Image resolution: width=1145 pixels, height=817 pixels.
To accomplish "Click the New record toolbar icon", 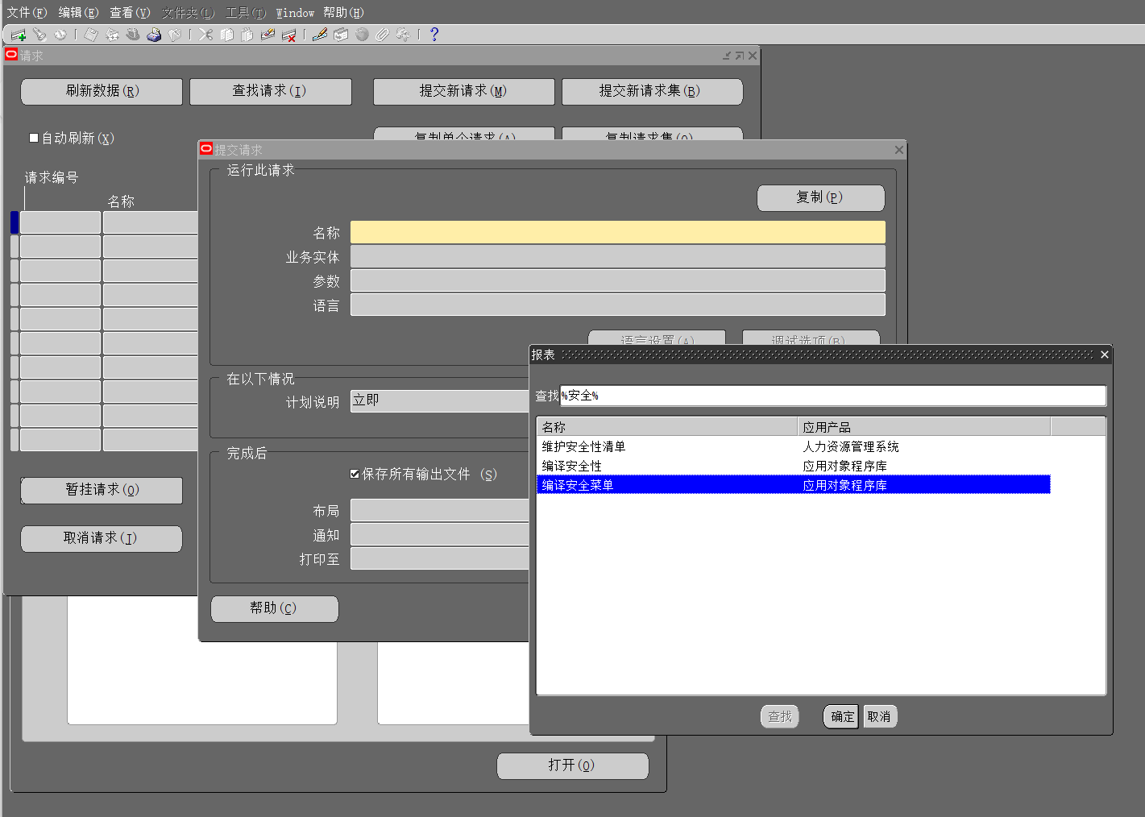I will [x=19, y=35].
